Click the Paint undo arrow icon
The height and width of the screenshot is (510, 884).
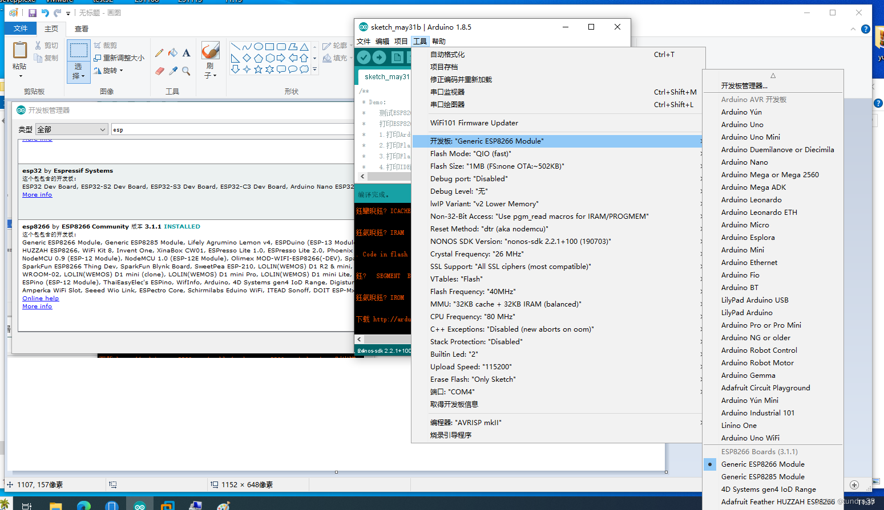coord(45,13)
